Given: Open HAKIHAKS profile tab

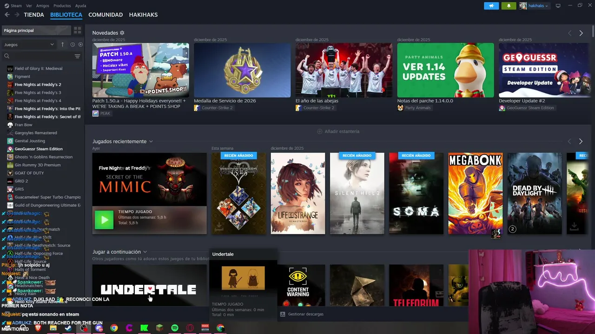Looking at the screenshot, I should (x=143, y=15).
